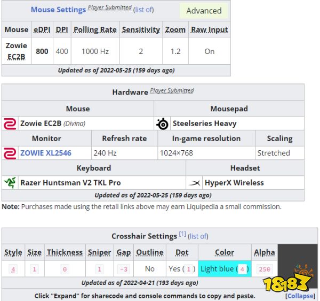Click the 1000 Hz polling rate value
The width and height of the screenshot is (320, 301).
coord(95,51)
